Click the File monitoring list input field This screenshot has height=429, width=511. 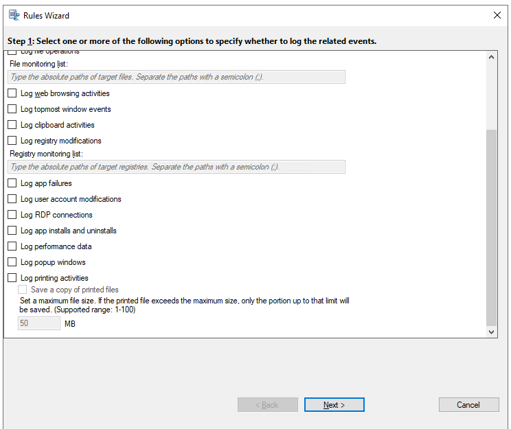tap(177, 77)
